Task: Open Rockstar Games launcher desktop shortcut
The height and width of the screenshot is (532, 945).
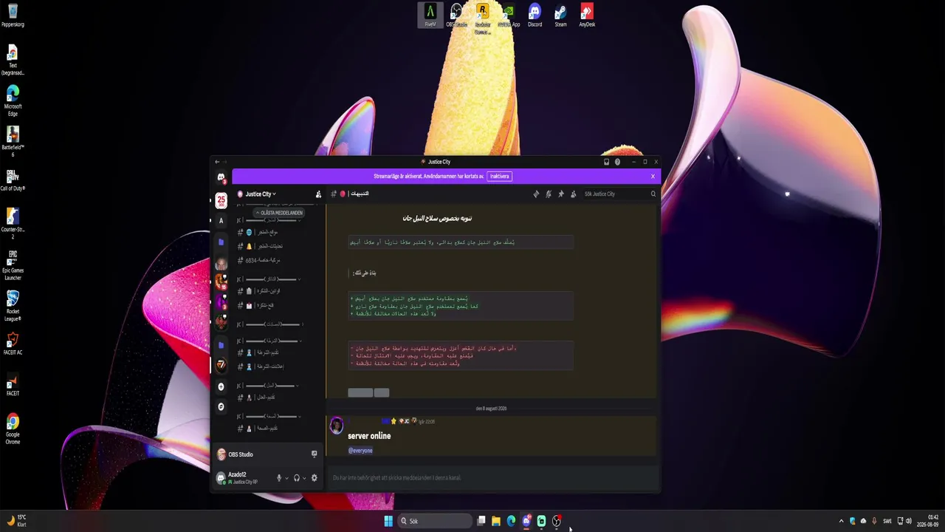Action: pos(482,18)
